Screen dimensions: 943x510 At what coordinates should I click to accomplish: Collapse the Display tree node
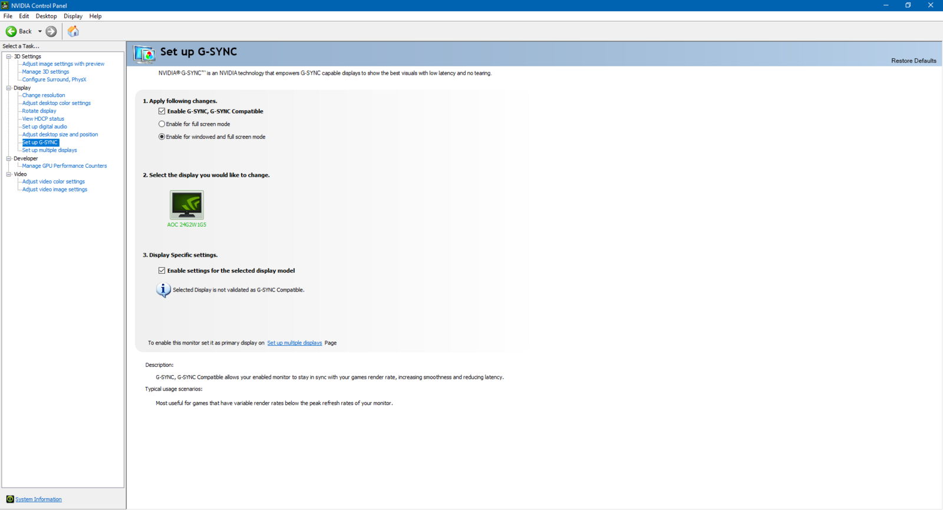point(9,88)
